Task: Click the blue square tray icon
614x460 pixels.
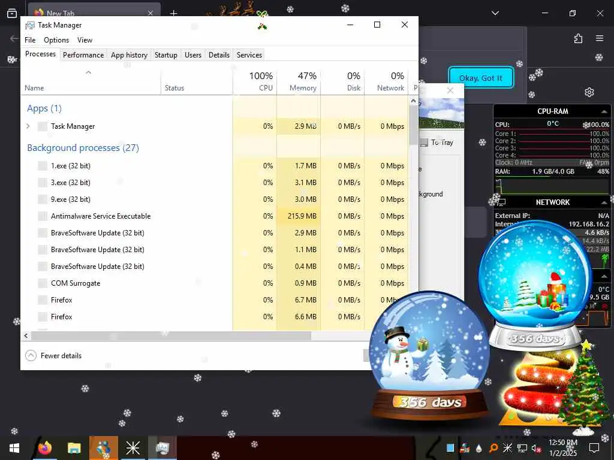Action: pos(450,448)
